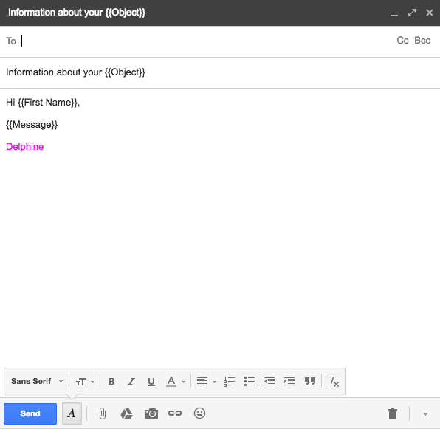
Task: Open the Sans Serif font dropdown
Action: click(x=37, y=381)
